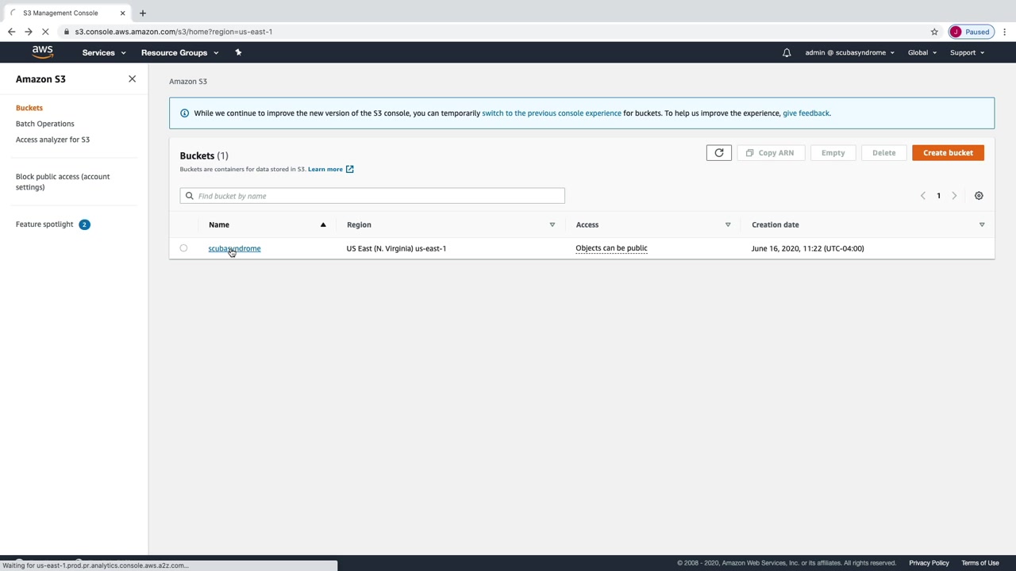Image resolution: width=1016 pixels, height=571 pixels.
Task: Refresh the buckets list
Action: pos(719,153)
